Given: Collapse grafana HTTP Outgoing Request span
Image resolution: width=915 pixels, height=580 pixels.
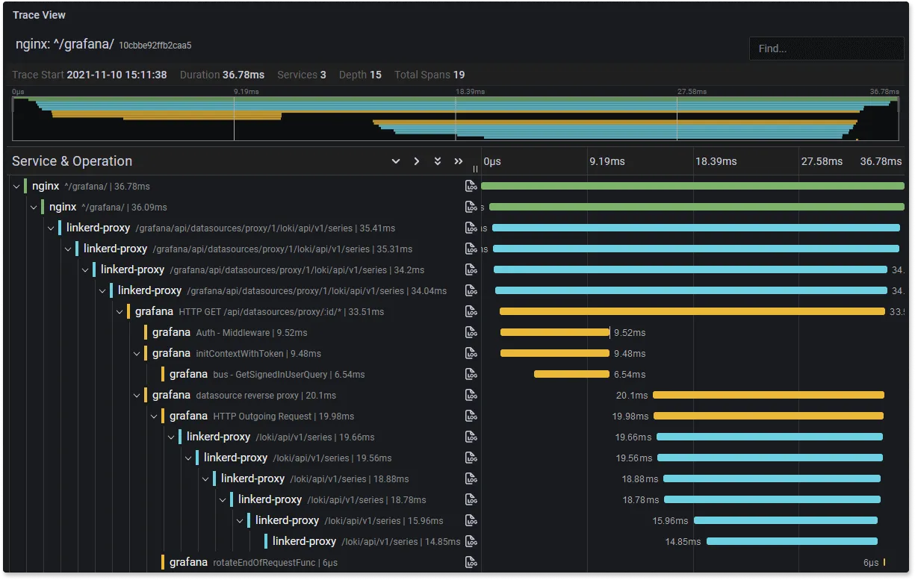Looking at the screenshot, I should (154, 416).
